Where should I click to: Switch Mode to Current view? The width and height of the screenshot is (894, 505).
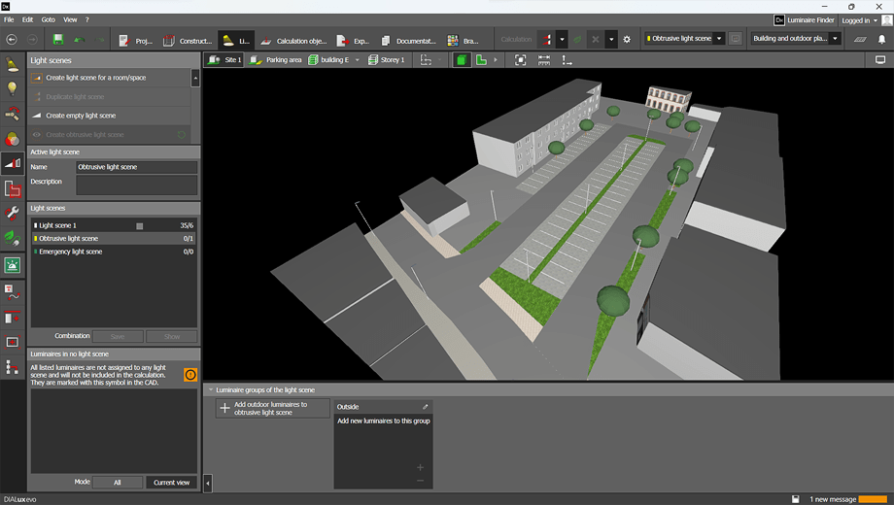[172, 482]
